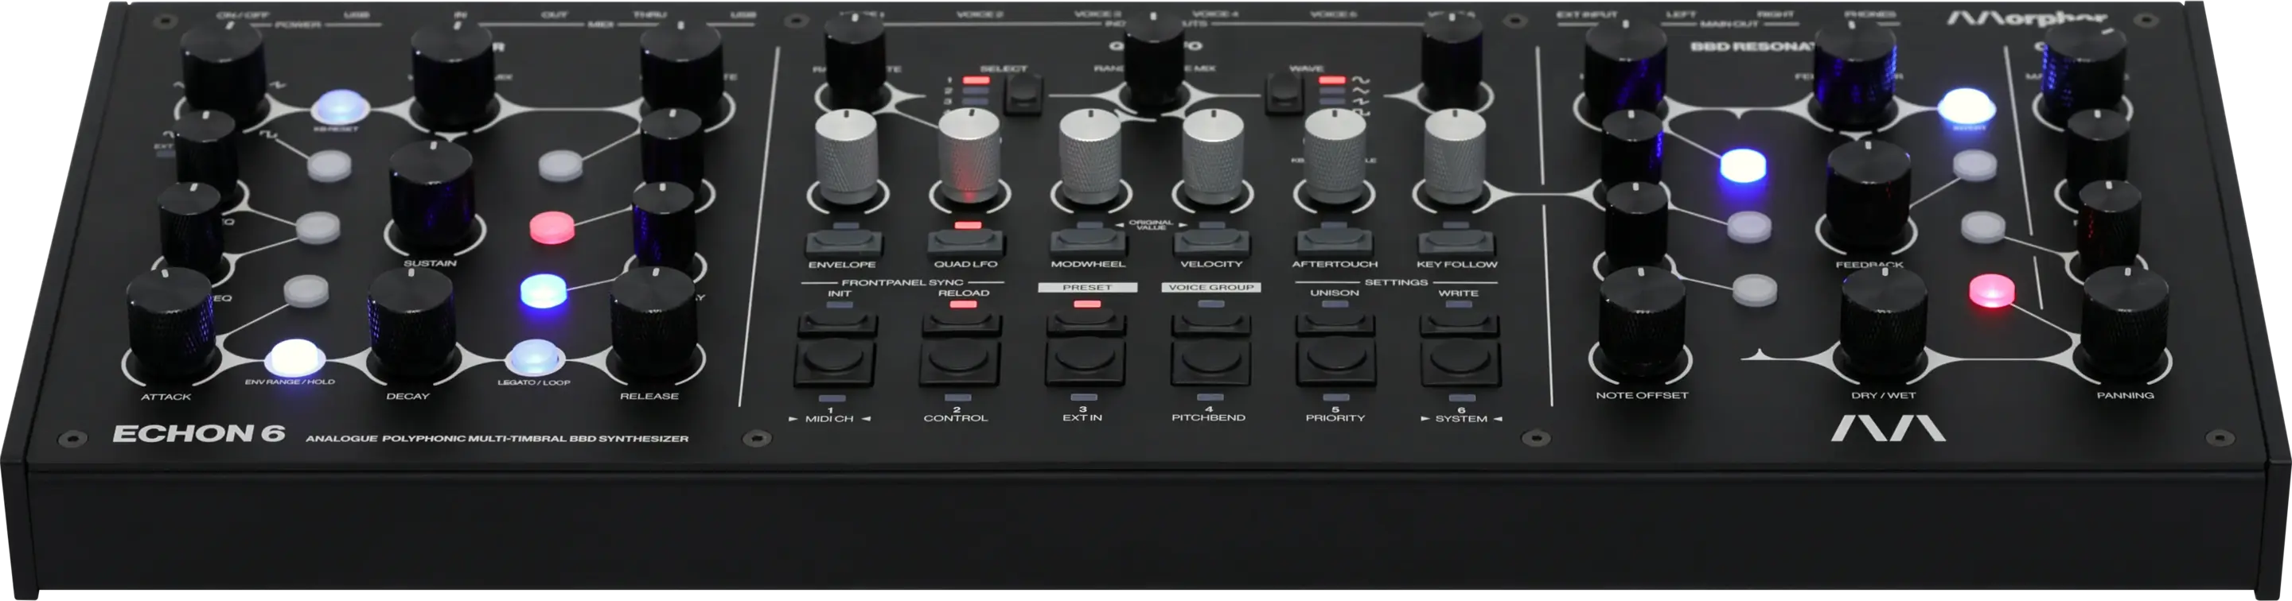Viewport: 2292px width, 601px height.
Task: Click the FRONTPANEL SYNC label
Action: (902, 283)
